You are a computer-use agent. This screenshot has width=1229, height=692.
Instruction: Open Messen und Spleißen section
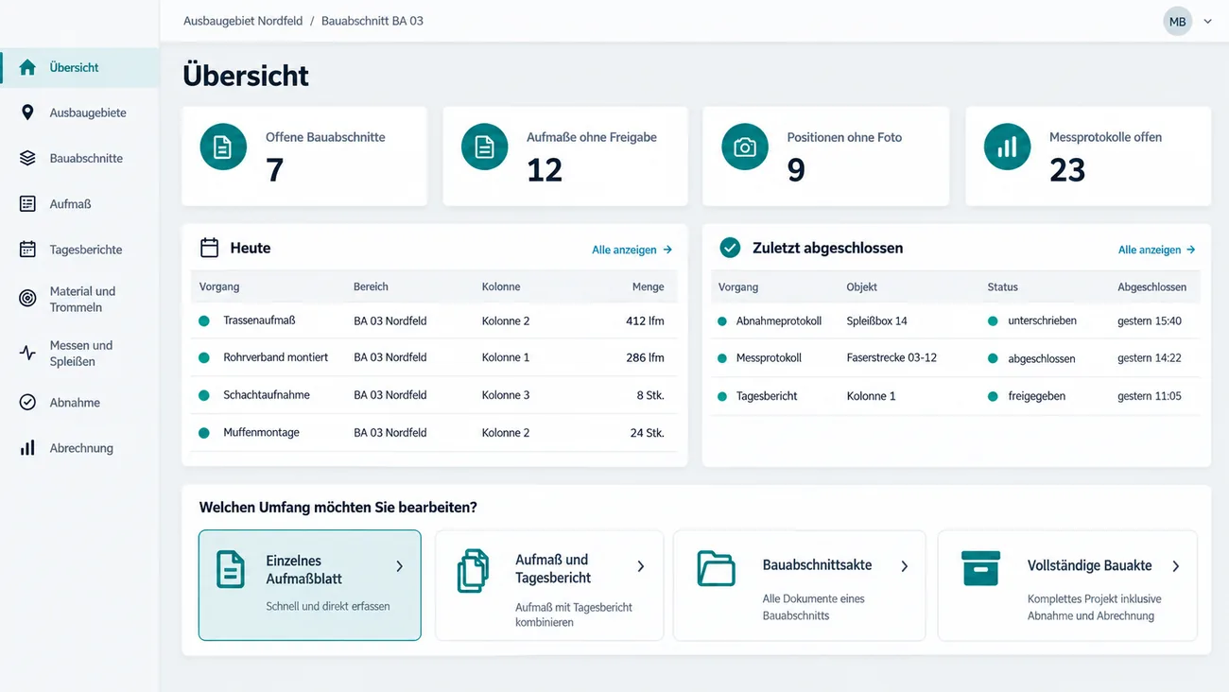[x=79, y=354]
